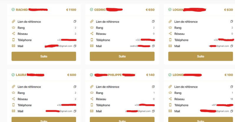Click the verified check icon beside Cedric
The width and height of the screenshot is (235, 122).
pyautogui.click(x=92, y=10)
